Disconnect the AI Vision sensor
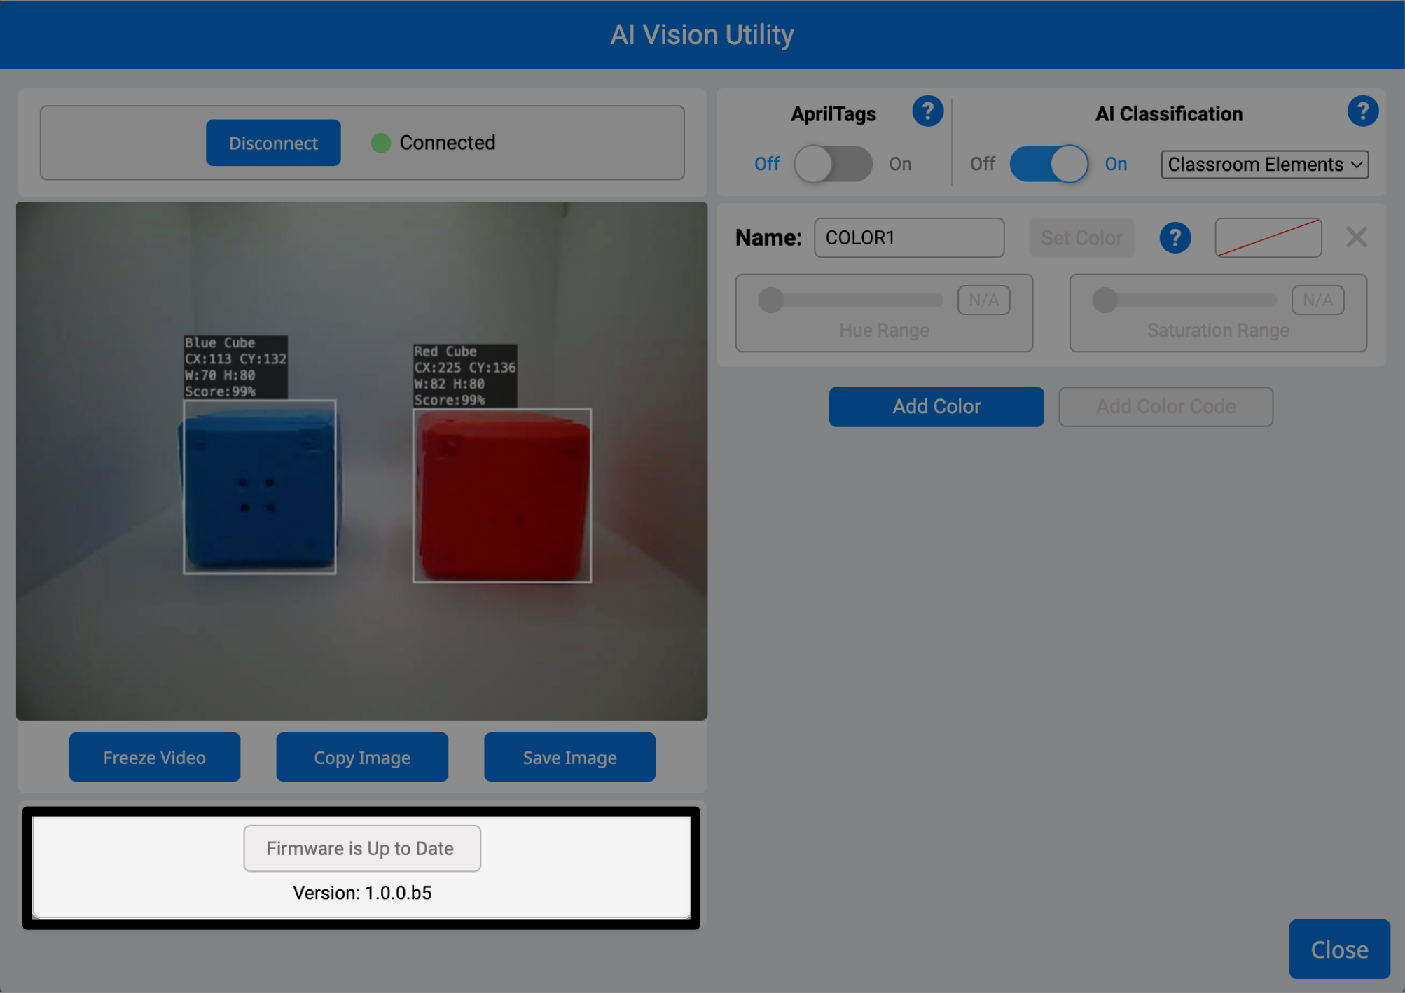 click(272, 142)
